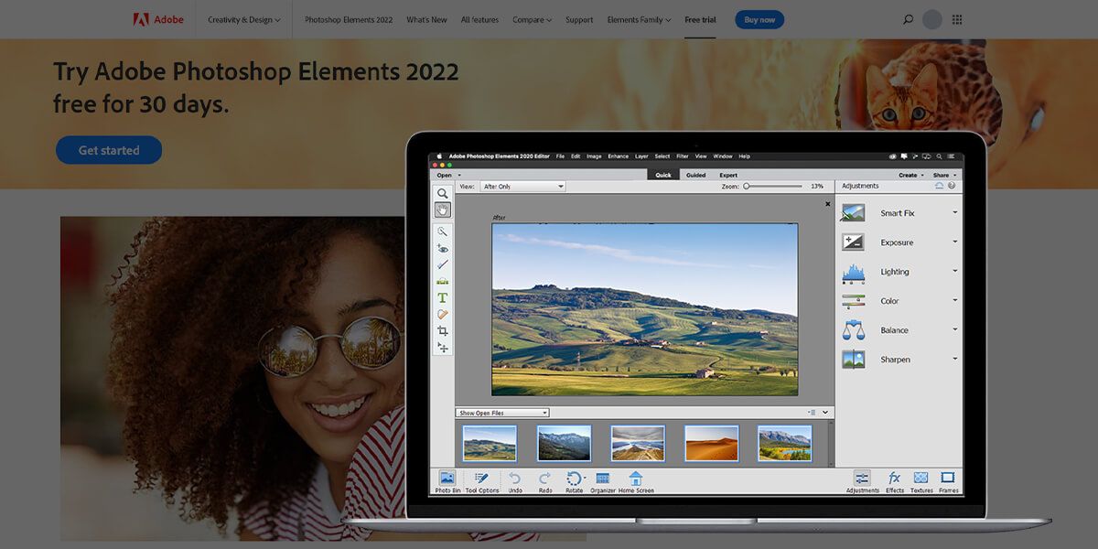Click the Get started button
1098x549 pixels.
(x=109, y=150)
